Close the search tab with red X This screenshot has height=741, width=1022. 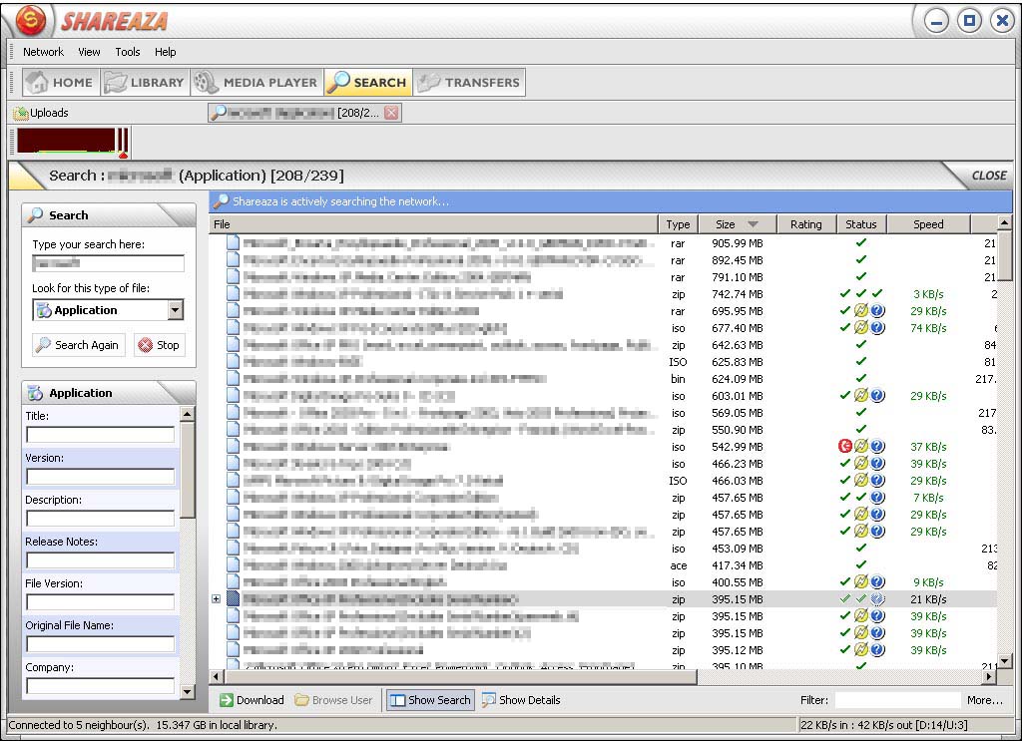[x=391, y=113]
